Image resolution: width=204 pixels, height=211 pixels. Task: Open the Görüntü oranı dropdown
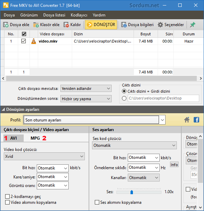(x=53, y=185)
